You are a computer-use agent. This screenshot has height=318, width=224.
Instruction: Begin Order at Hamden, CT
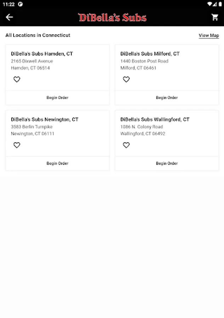tap(57, 98)
